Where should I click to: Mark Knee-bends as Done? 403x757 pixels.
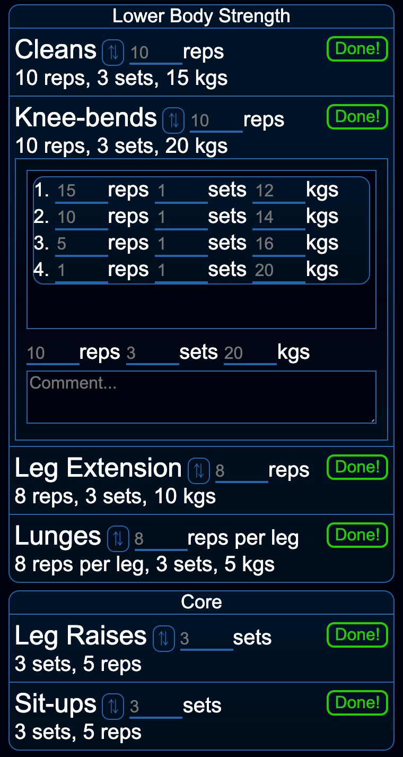tap(357, 117)
